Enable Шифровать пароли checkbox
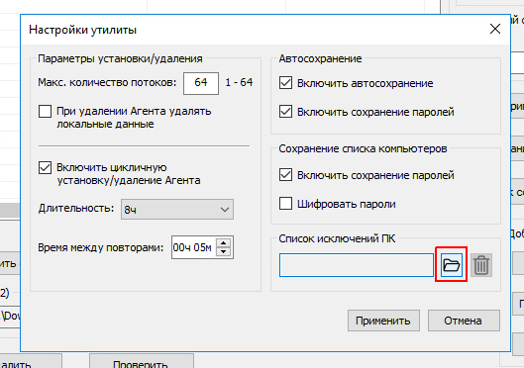524x368 pixels. click(285, 203)
